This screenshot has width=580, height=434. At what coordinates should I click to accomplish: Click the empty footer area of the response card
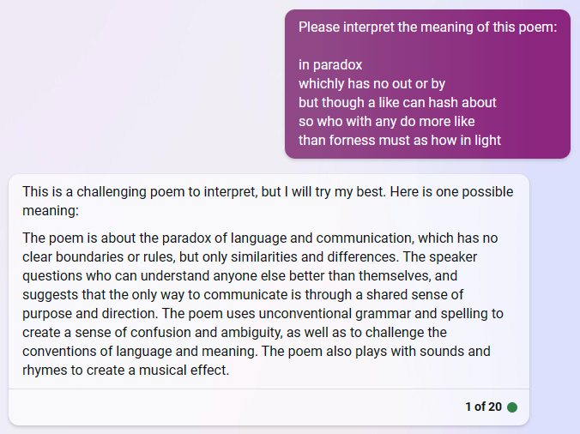tap(237, 407)
